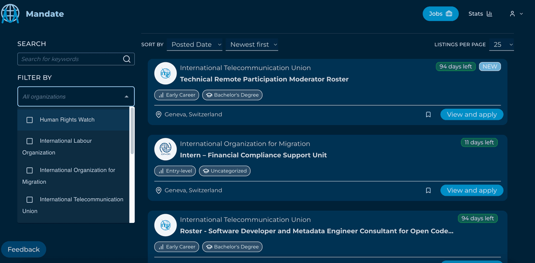Click the NEW badge
The image size is (535, 263).
489,67
